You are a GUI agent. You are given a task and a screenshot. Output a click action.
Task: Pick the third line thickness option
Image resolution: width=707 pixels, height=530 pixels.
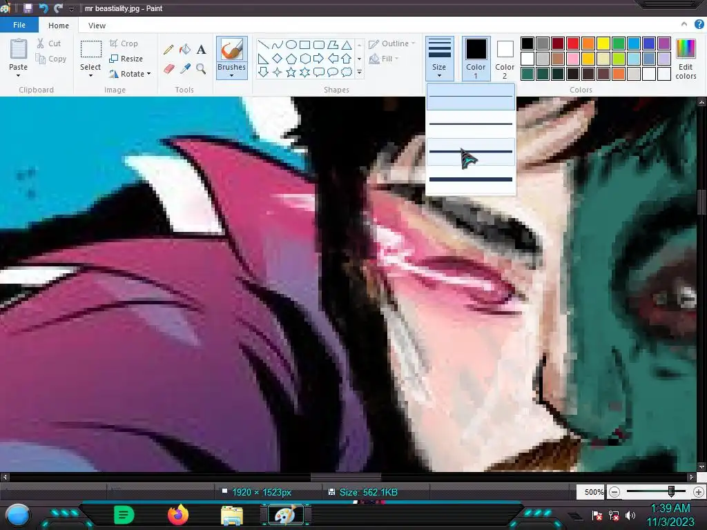(471, 151)
